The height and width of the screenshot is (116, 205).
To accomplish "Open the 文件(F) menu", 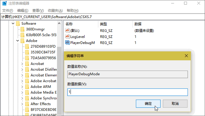I will coord(8,10).
